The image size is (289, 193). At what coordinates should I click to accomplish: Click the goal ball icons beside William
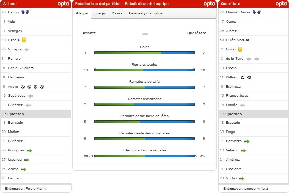pyautogui.click(x=246, y=77)
